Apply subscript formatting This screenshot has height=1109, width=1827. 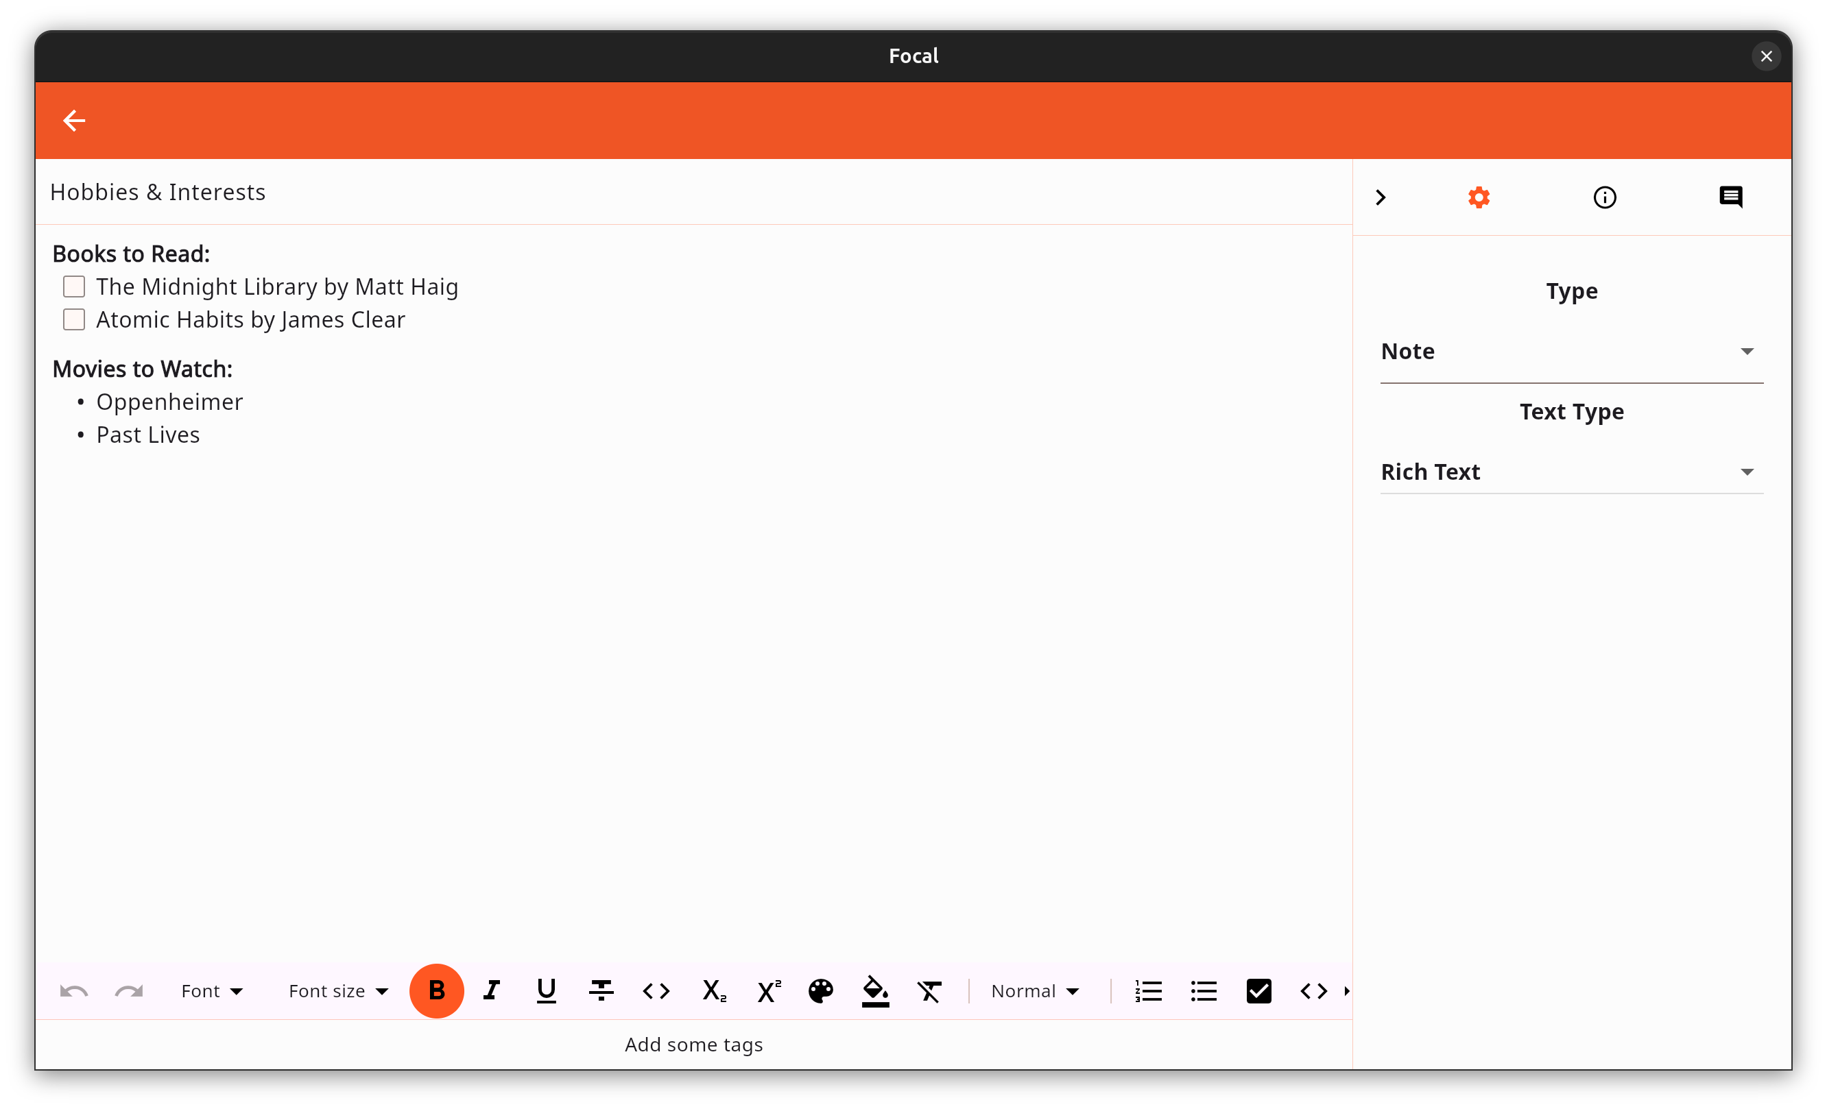click(713, 990)
